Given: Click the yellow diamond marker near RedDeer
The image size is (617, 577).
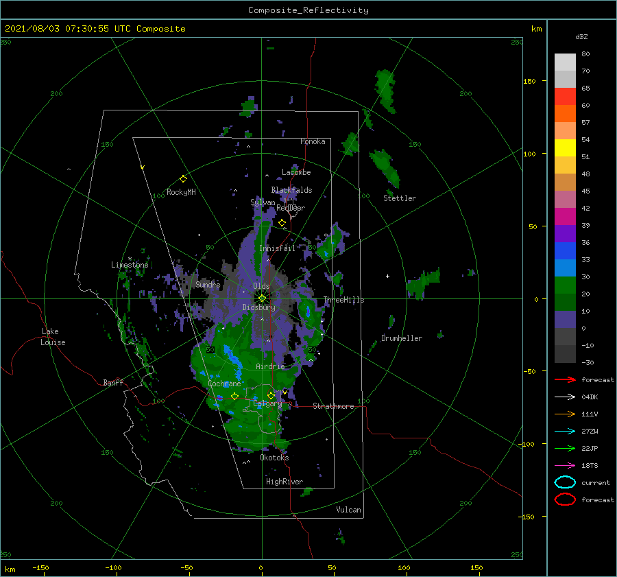Looking at the screenshot, I should click(x=282, y=223).
